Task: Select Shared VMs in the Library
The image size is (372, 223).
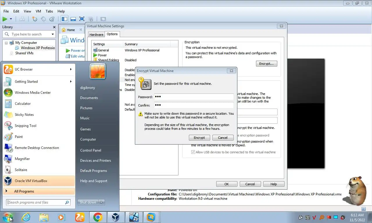Action: tap(24, 53)
